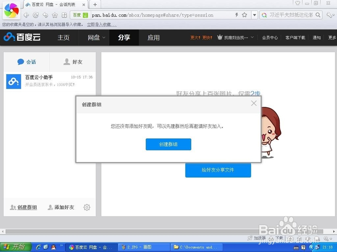
Task: Expand the address bar dropdown arrow
Action: pyautogui.click(x=255, y=15)
